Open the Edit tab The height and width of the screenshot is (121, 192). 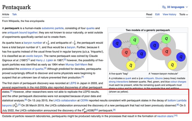coord(157,14)
